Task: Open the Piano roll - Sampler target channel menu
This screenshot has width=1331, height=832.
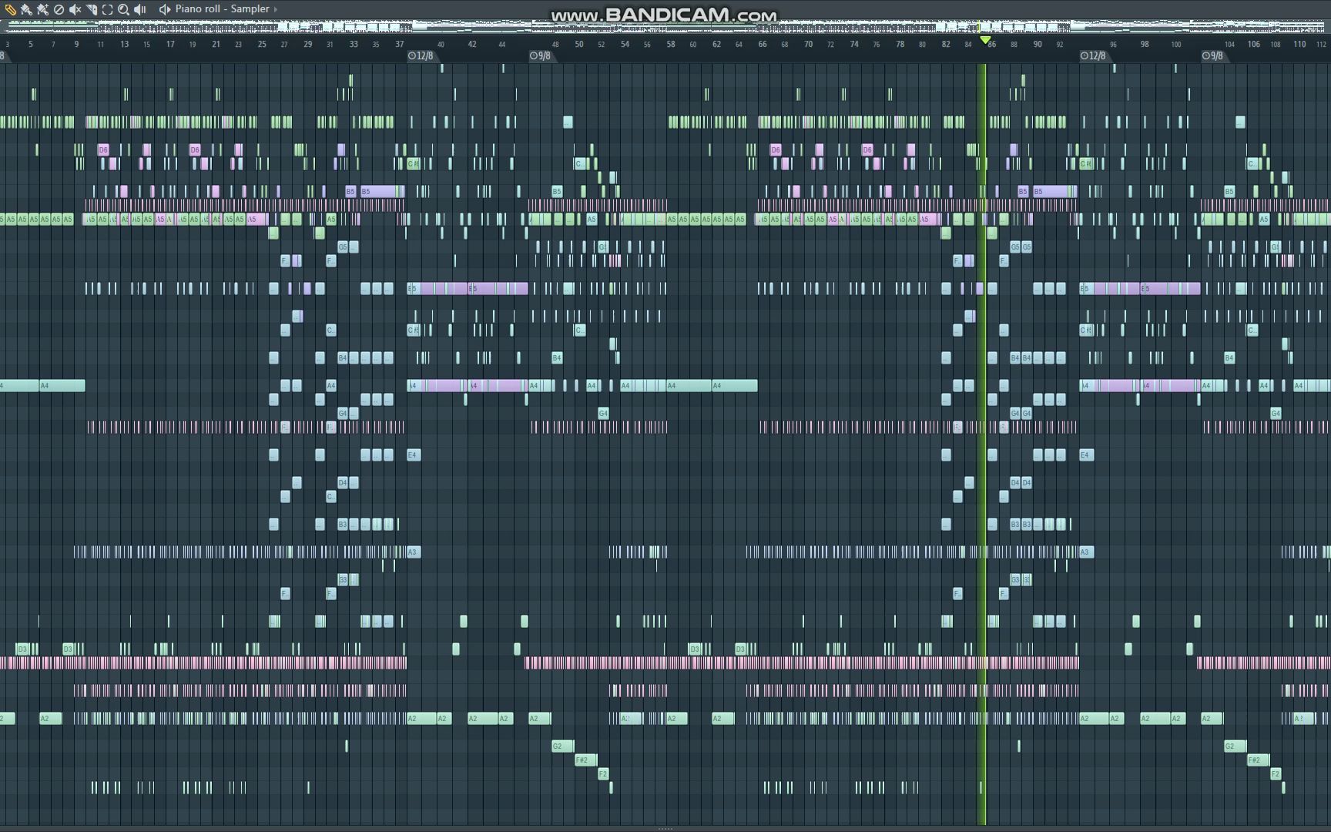Action: [x=222, y=9]
